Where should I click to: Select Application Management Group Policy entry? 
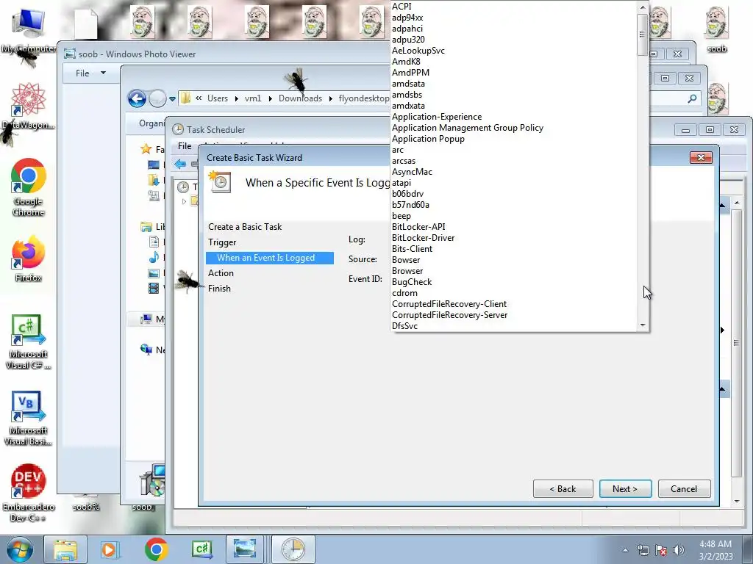coord(467,128)
